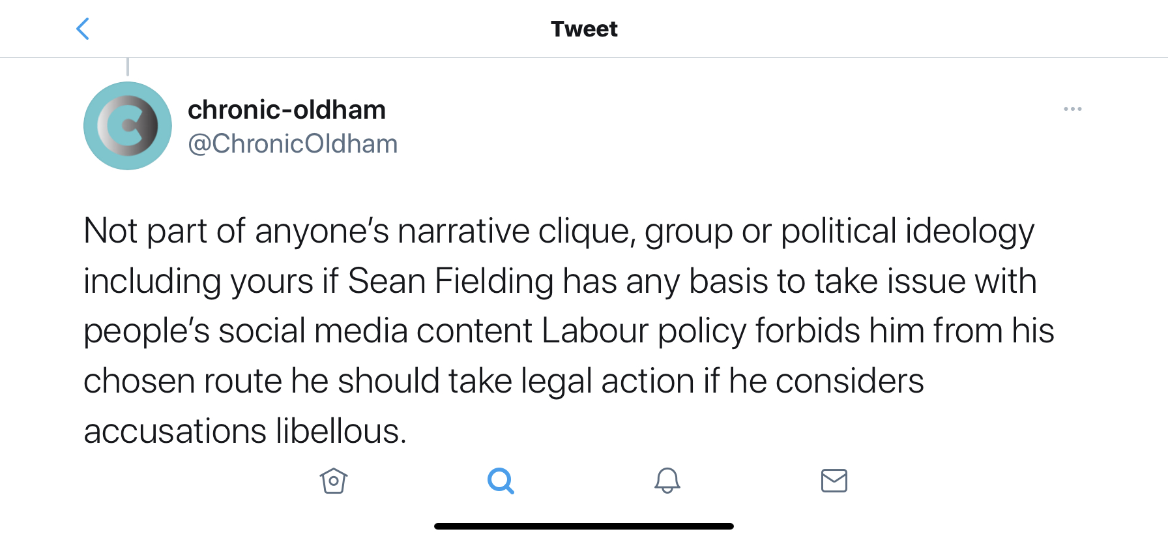Tap the words "Sean Fielding" in the tweet
1168x540 pixels.
450,281
